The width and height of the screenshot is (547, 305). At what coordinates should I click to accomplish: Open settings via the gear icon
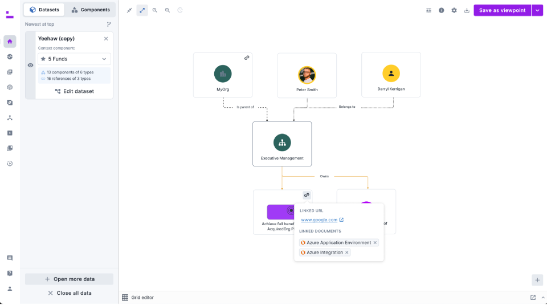[454, 10]
